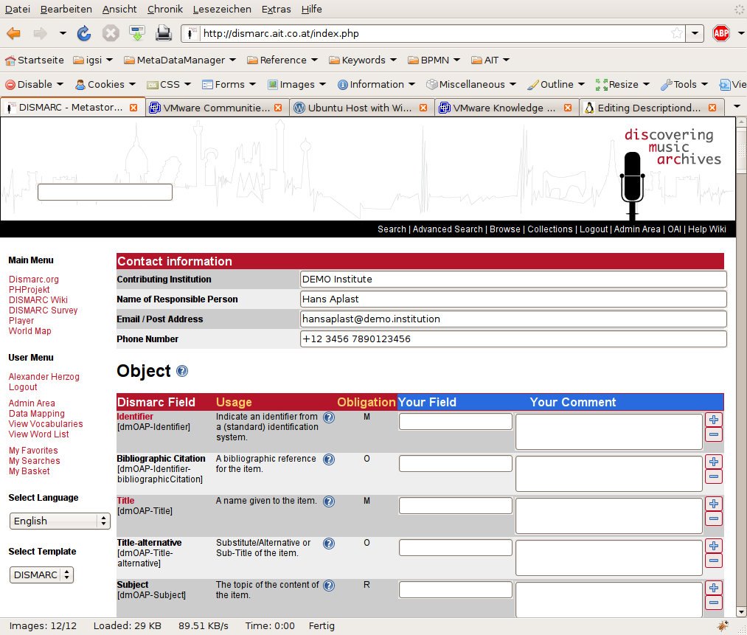The image size is (747, 635).
Task: Remove row with Title-alternative minus button
Action: point(714,561)
